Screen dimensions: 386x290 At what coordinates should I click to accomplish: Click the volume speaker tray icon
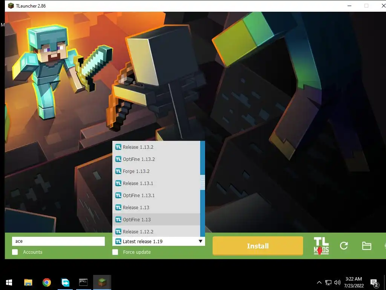337,282
